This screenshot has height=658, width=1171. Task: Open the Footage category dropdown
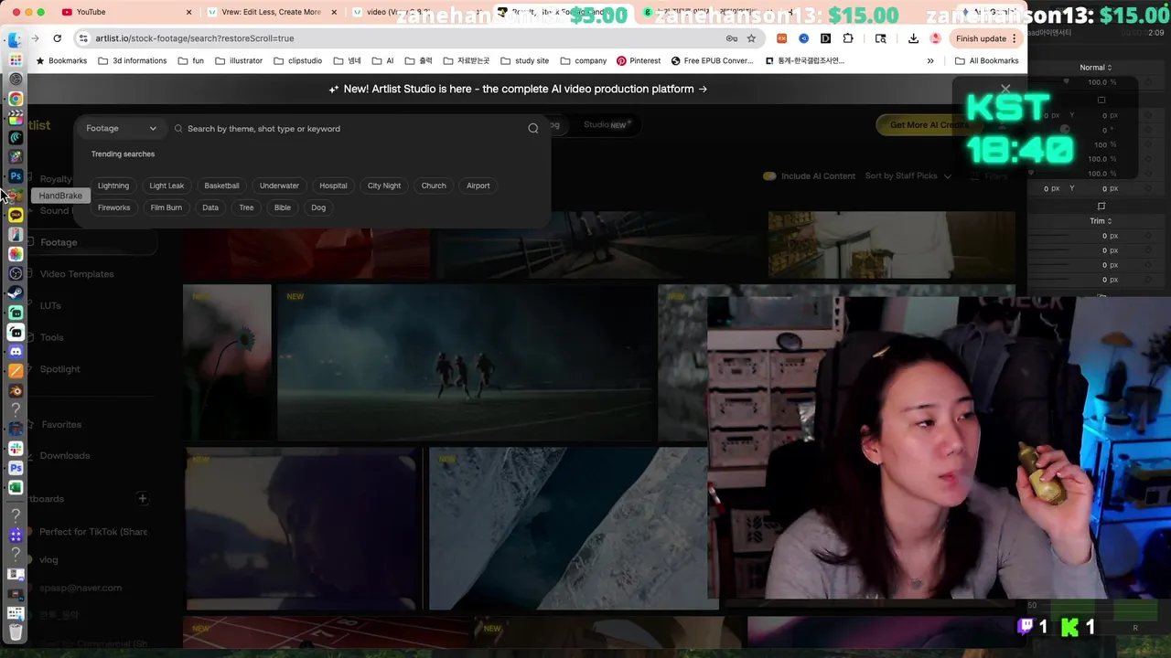pos(121,129)
